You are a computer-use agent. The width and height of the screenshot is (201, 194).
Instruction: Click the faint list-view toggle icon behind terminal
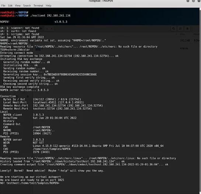(x=180, y=28)
